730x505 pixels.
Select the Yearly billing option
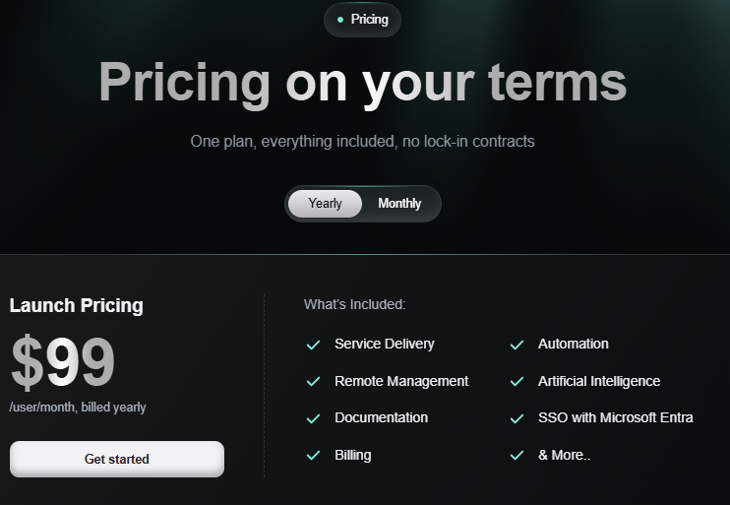(x=325, y=204)
